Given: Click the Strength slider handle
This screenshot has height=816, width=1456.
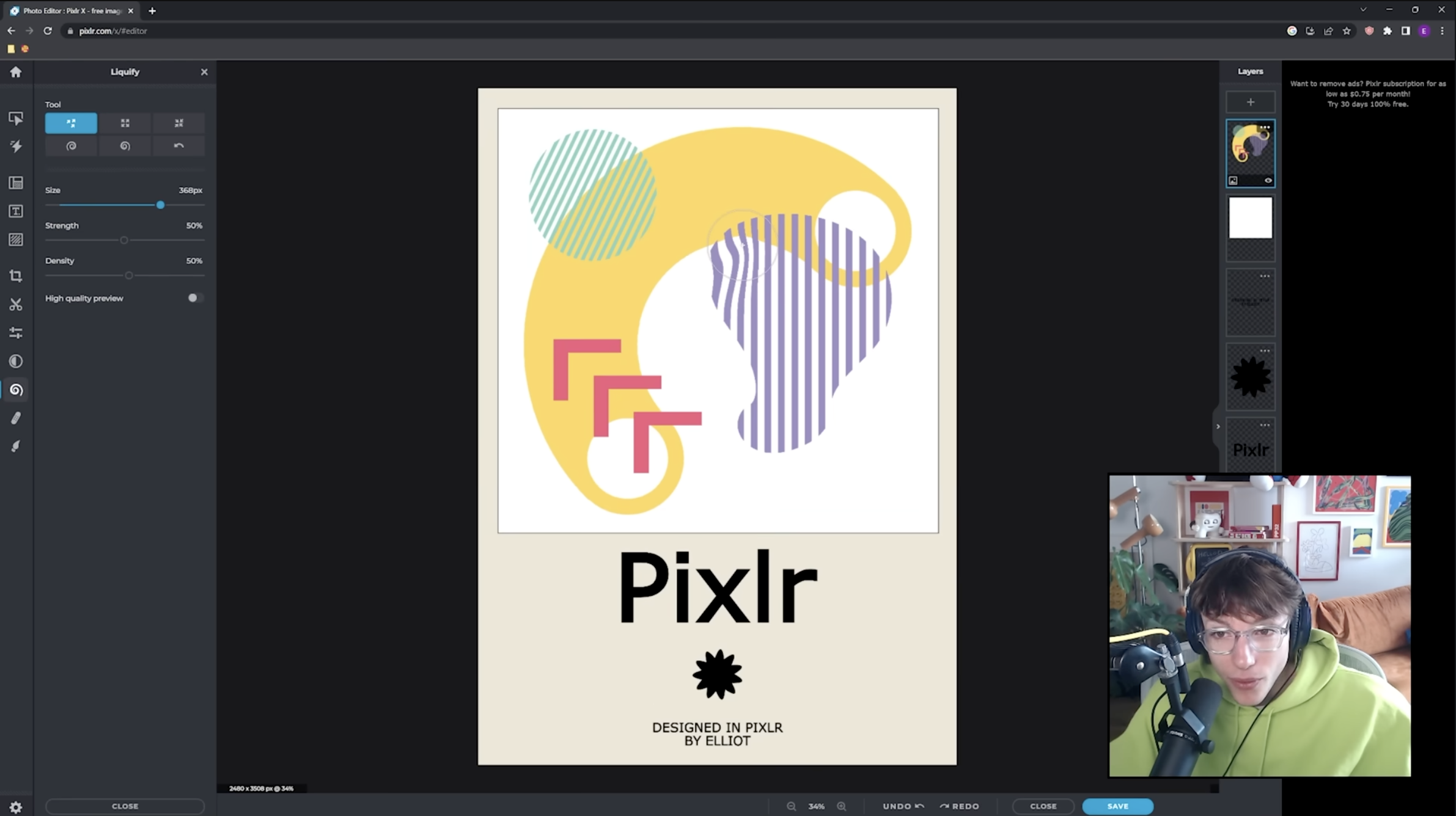Looking at the screenshot, I should (x=124, y=240).
